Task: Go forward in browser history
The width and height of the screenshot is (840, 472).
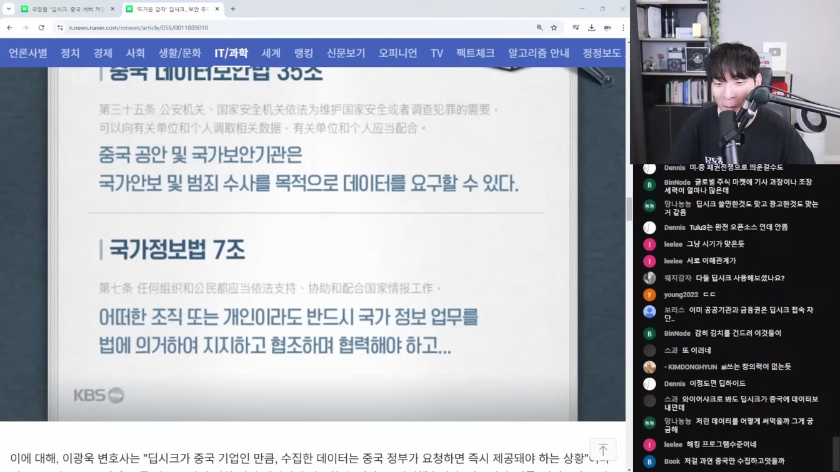Action: point(26,27)
